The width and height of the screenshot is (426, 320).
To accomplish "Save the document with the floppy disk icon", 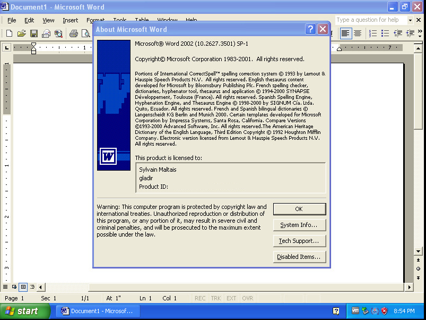I will pos(34,33).
